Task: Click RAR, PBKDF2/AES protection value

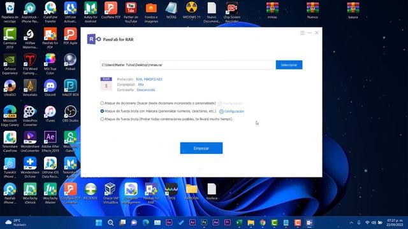Action: [x=149, y=79]
